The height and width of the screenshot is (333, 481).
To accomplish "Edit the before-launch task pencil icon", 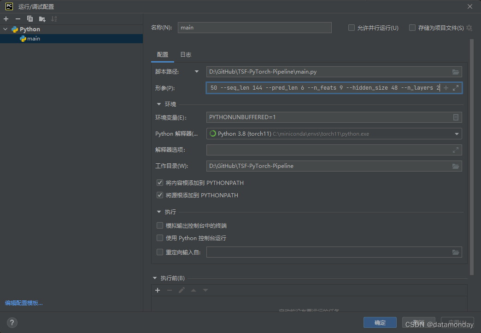I will tap(182, 290).
